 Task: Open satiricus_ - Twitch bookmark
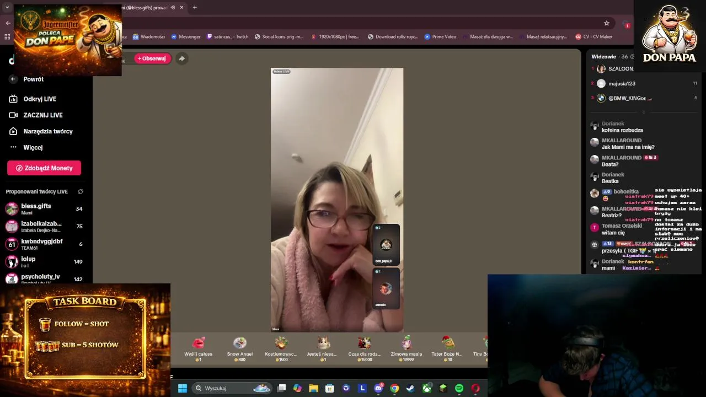227,37
